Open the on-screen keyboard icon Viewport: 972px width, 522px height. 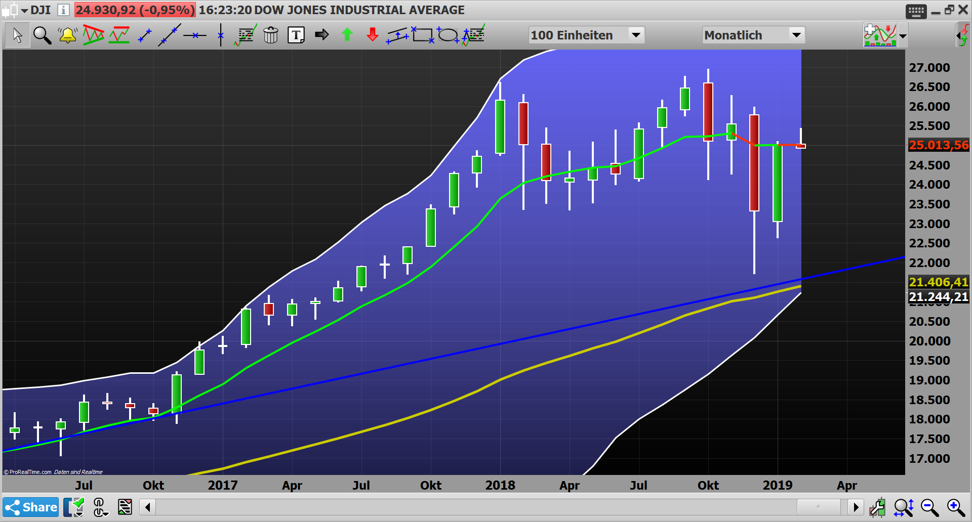(x=916, y=11)
